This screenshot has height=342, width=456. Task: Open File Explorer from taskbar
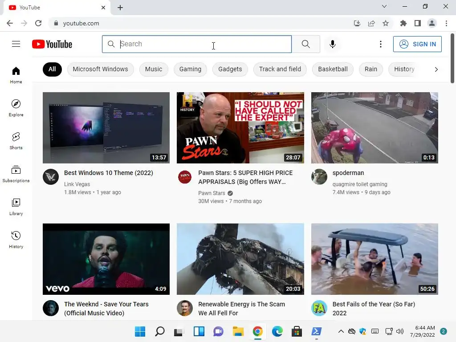[x=238, y=331]
